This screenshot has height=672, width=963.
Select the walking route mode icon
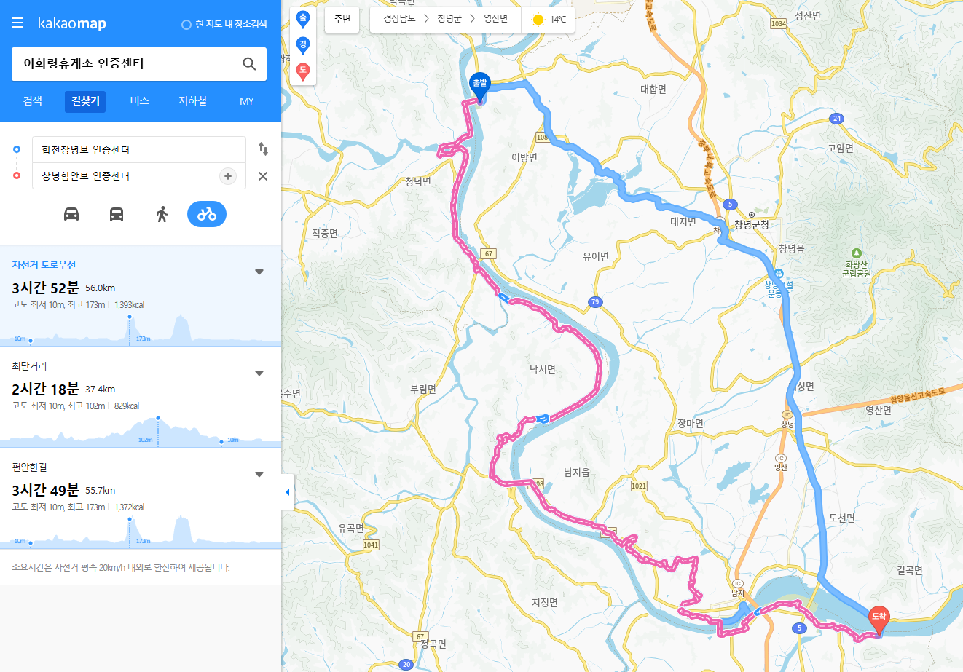click(162, 214)
